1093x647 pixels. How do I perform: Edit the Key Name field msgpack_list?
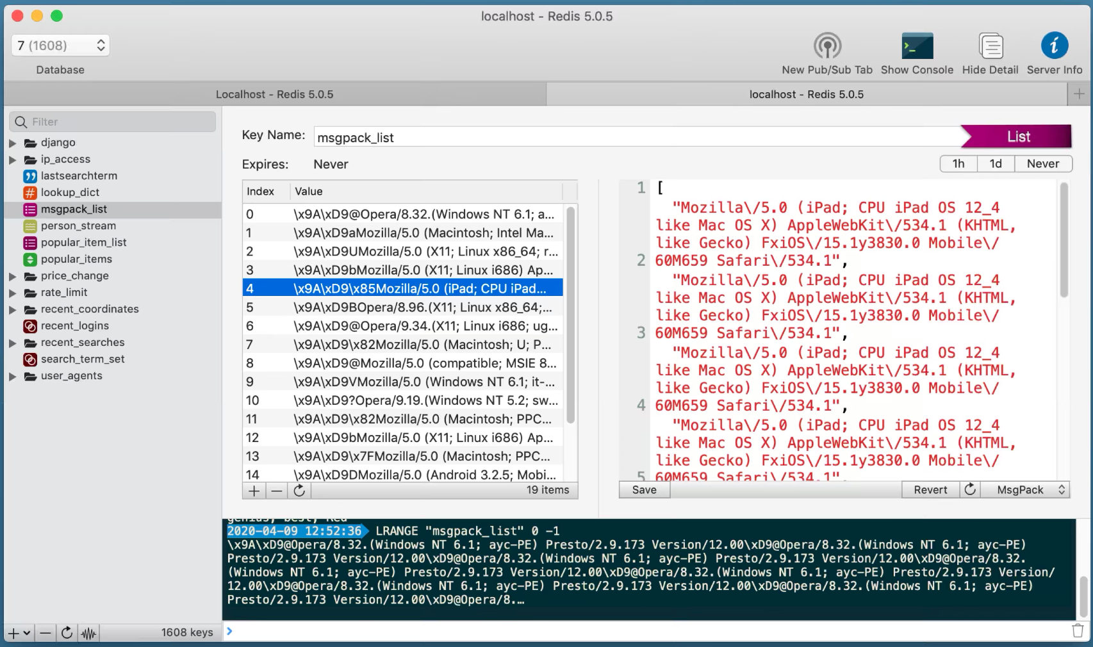tap(638, 137)
